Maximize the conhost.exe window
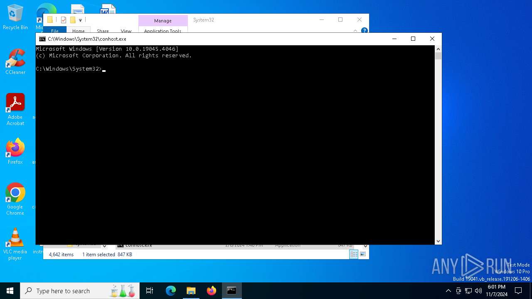Image resolution: width=532 pixels, height=299 pixels. coord(413,39)
